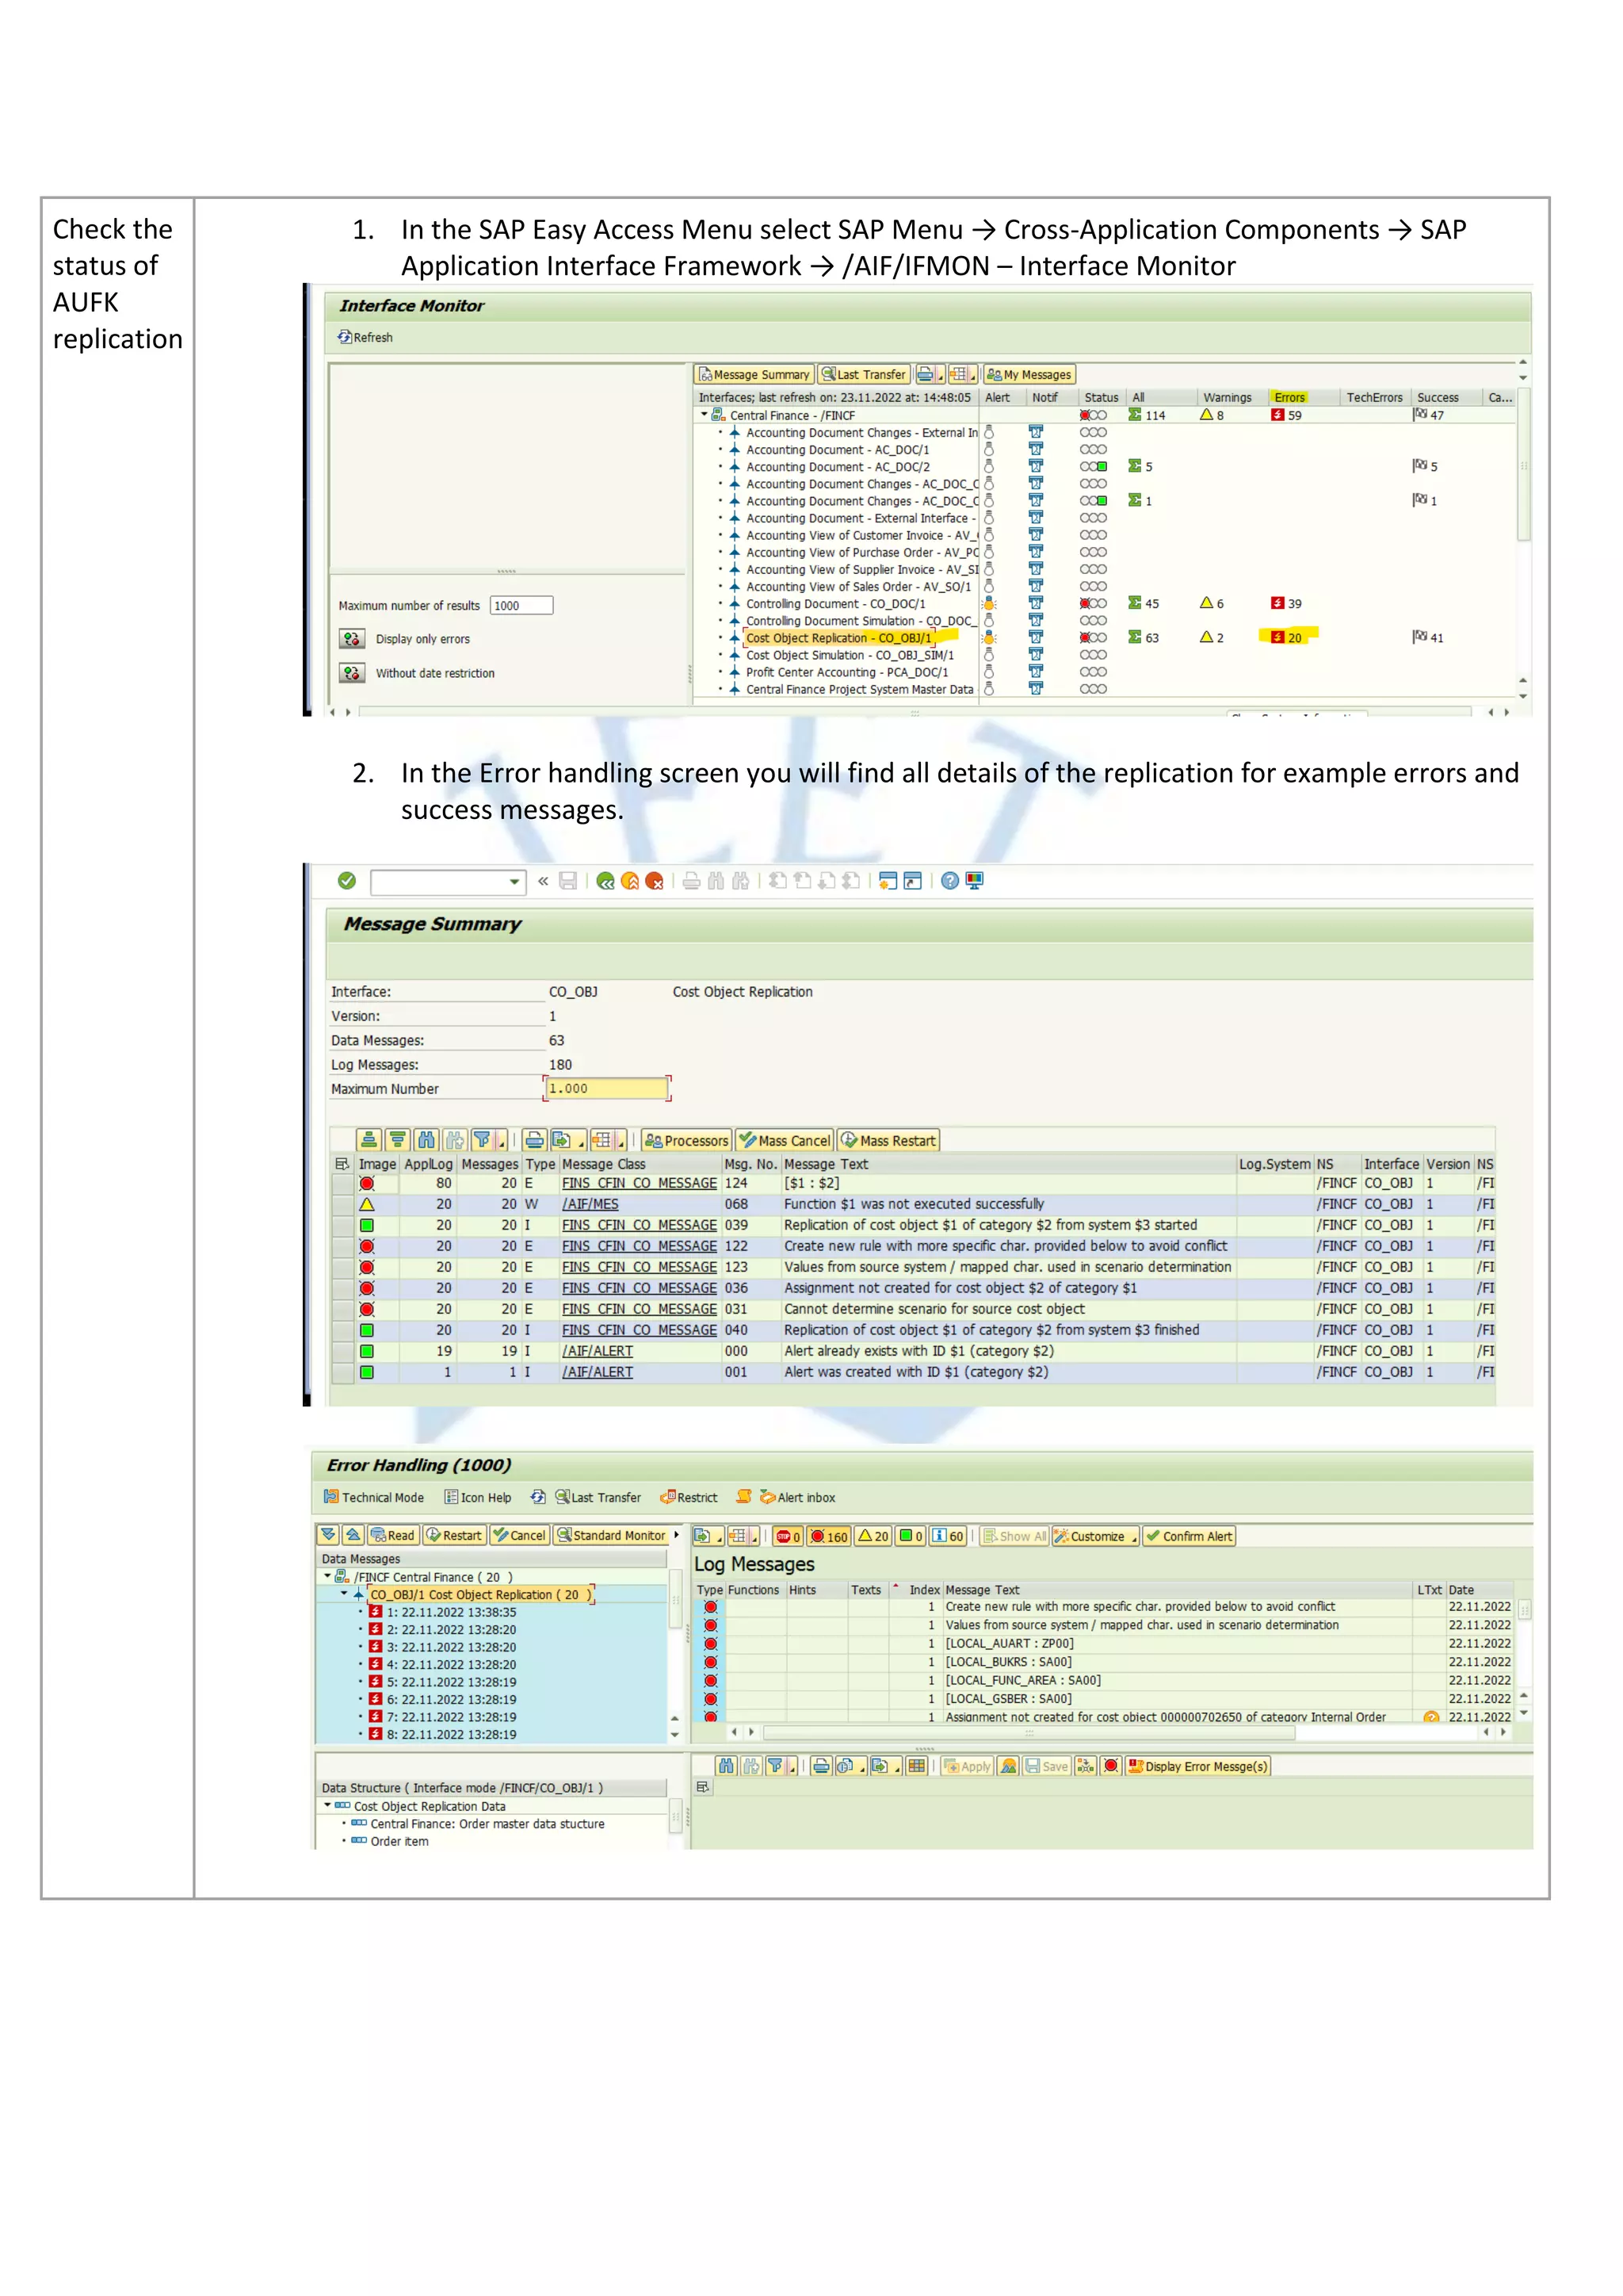Image resolution: width=1623 pixels, height=2296 pixels.
Task: Click the green Back icon
Action: tap(605, 881)
